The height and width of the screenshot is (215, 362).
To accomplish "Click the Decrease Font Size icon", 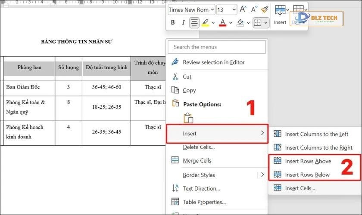I will [254, 9].
